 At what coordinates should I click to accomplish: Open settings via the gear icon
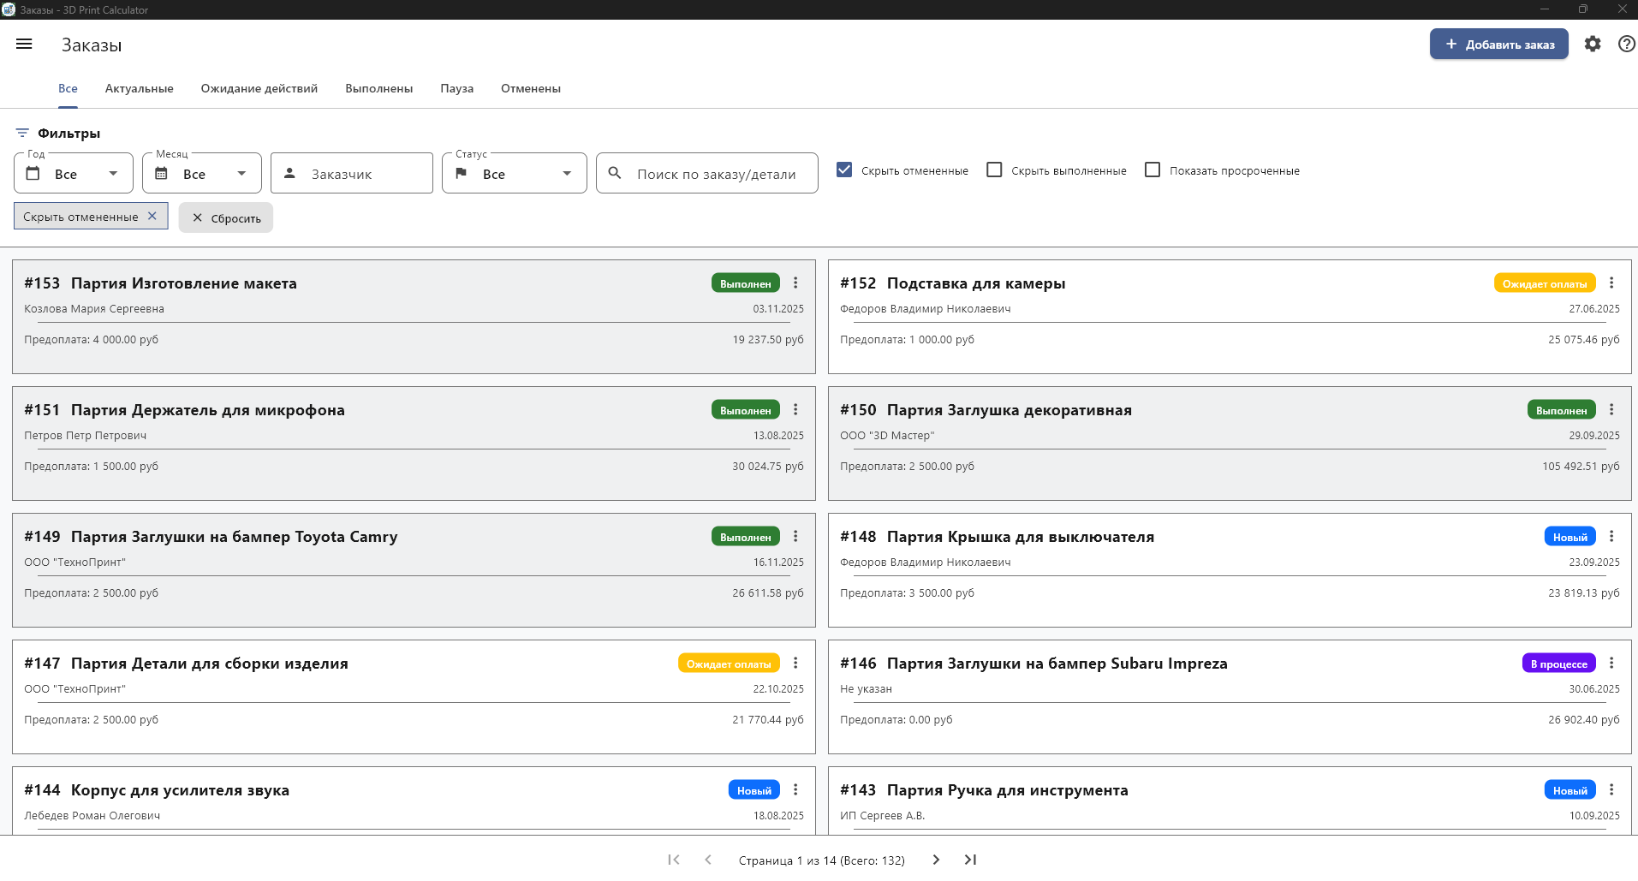[x=1592, y=44]
